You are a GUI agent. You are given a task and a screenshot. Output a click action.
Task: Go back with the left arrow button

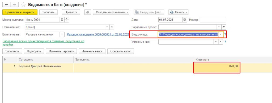click(7, 5)
